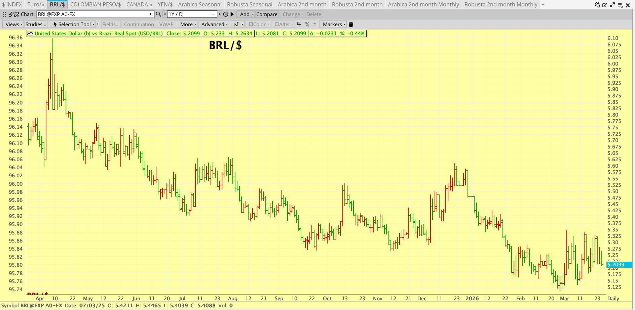Open the clock time settings icon
Screen dimensions: 635x310
point(225,14)
